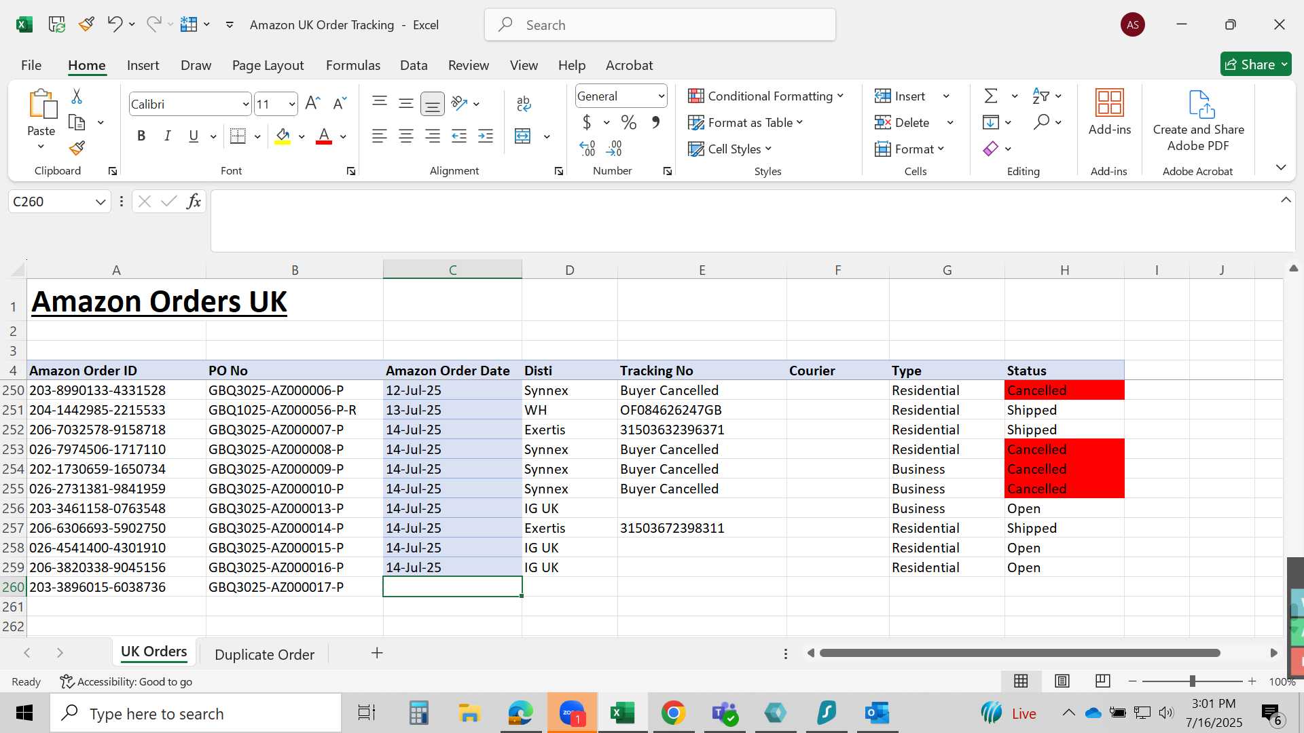
Task: Click Decrease Decimal button
Action: 614,149
